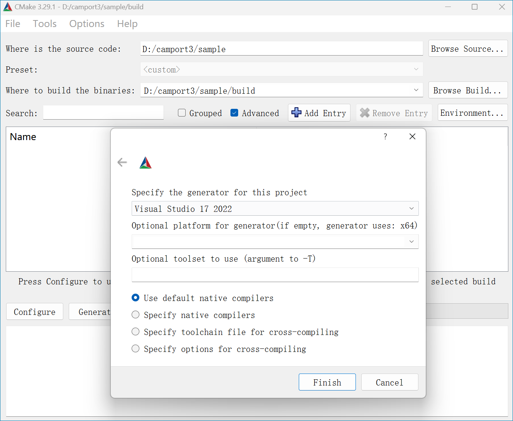This screenshot has width=513, height=421.
Task: Choose Specify options for cross-compiling
Action: click(135, 348)
